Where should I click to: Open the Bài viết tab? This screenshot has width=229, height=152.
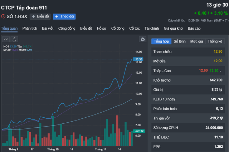point(49,28)
